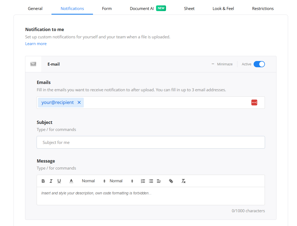Insert a hyperlink into the message
Screen dimensions: 297x226
pyautogui.click(x=171, y=181)
